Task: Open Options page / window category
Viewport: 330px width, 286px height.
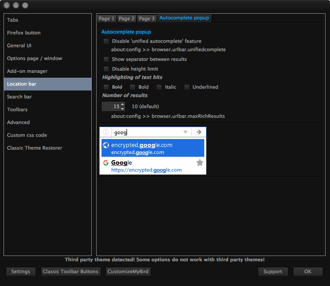Action: point(48,58)
